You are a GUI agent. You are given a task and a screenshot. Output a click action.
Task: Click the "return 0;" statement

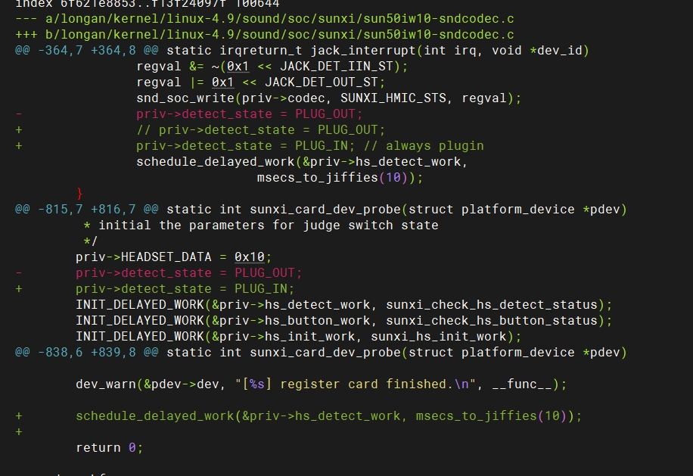click(109, 447)
